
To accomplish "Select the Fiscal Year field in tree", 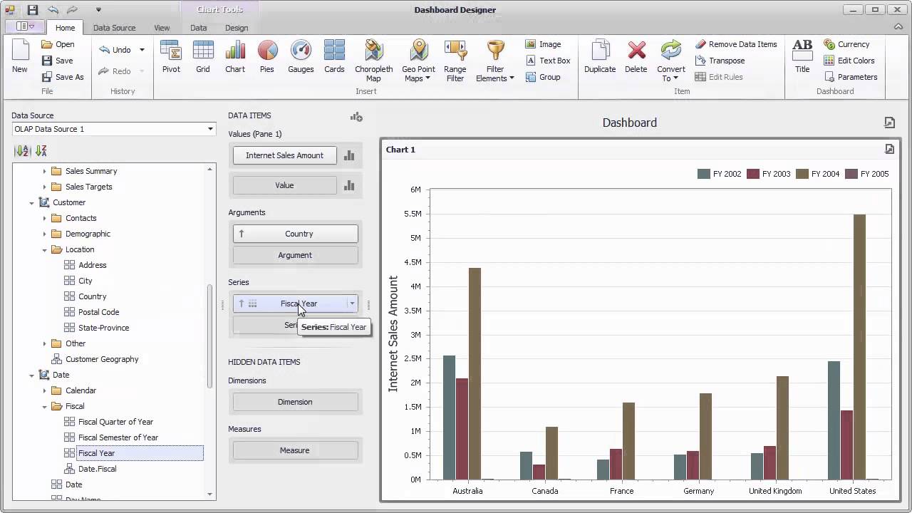I will coord(96,453).
